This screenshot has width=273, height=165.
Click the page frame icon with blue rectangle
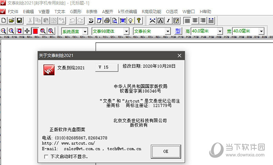coord(123,20)
